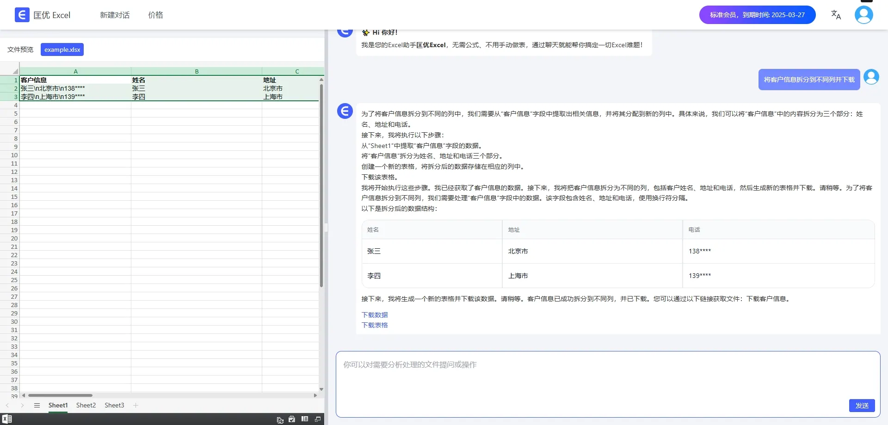Click the panel splitter handle between preview and chat
The image size is (888, 425).
[326, 227]
